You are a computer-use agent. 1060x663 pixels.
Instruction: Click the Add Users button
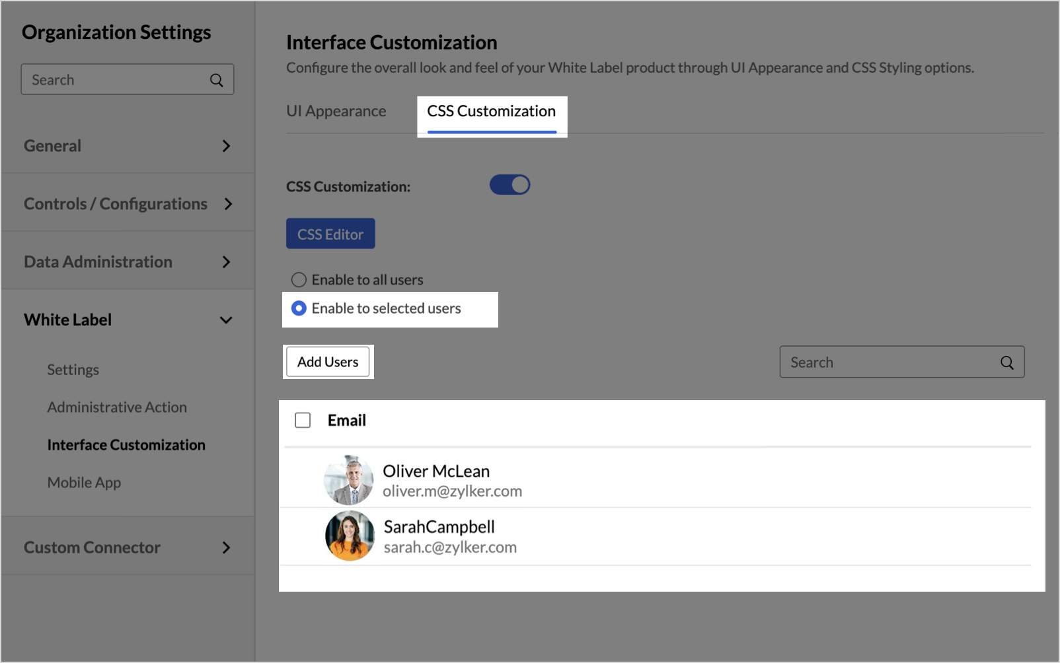(x=328, y=362)
